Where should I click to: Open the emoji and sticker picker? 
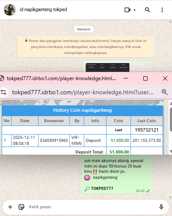pyautogui.click(x=21, y=207)
